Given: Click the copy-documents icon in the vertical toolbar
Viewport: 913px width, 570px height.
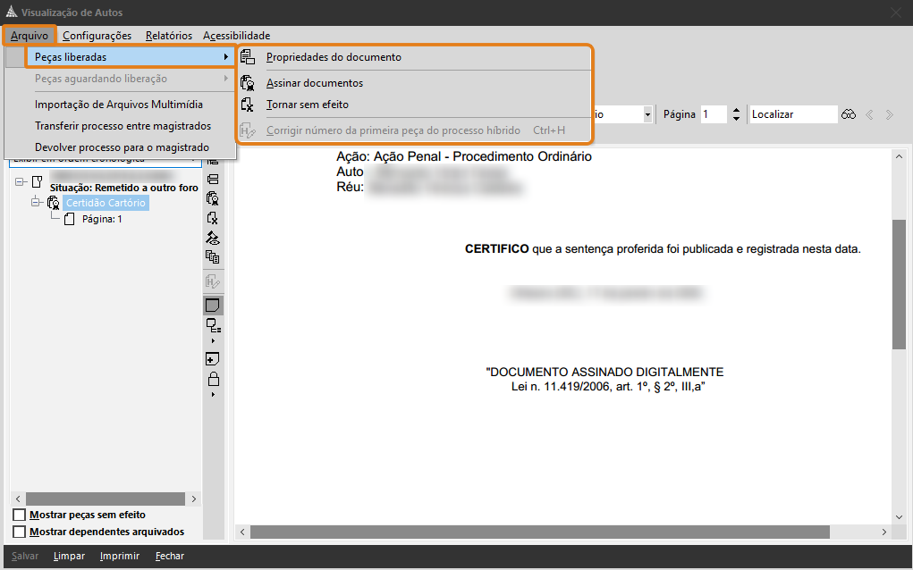Looking at the screenshot, I should pyautogui.click(x=213, y=257).
